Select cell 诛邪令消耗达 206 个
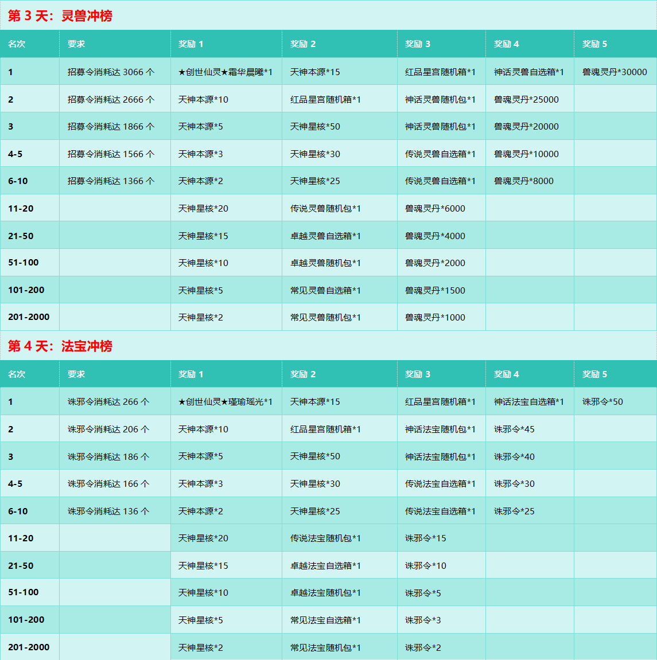 pos(108,429)
